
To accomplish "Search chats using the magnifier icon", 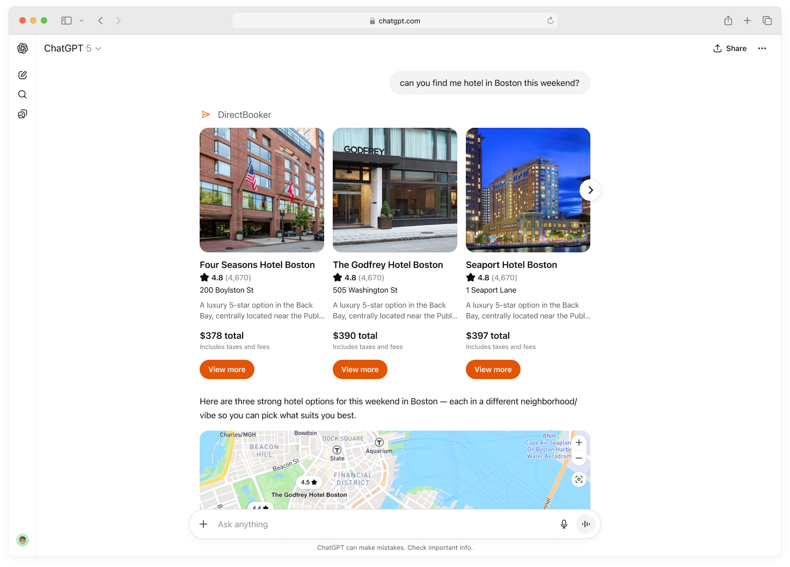I will 22,94.
